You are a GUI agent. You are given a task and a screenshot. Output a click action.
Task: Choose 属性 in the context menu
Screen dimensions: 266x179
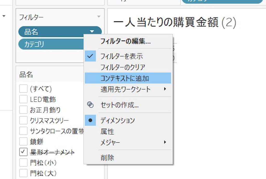[107, 132]
